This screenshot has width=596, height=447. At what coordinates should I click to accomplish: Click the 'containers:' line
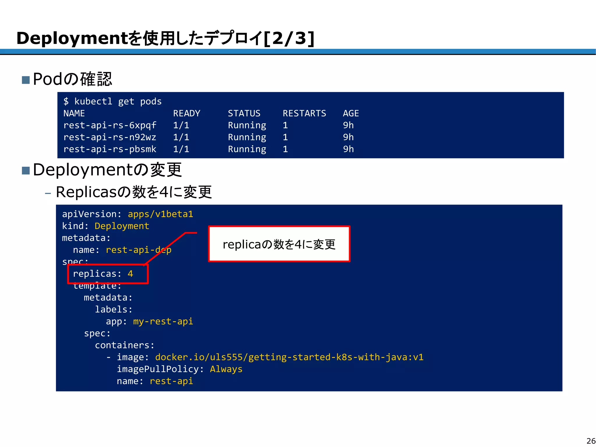tap(125, 345)
